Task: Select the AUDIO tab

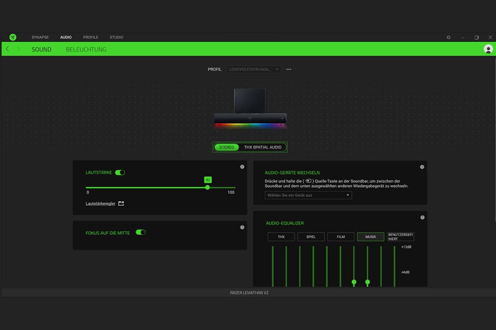Action: (x=66, y=37)
